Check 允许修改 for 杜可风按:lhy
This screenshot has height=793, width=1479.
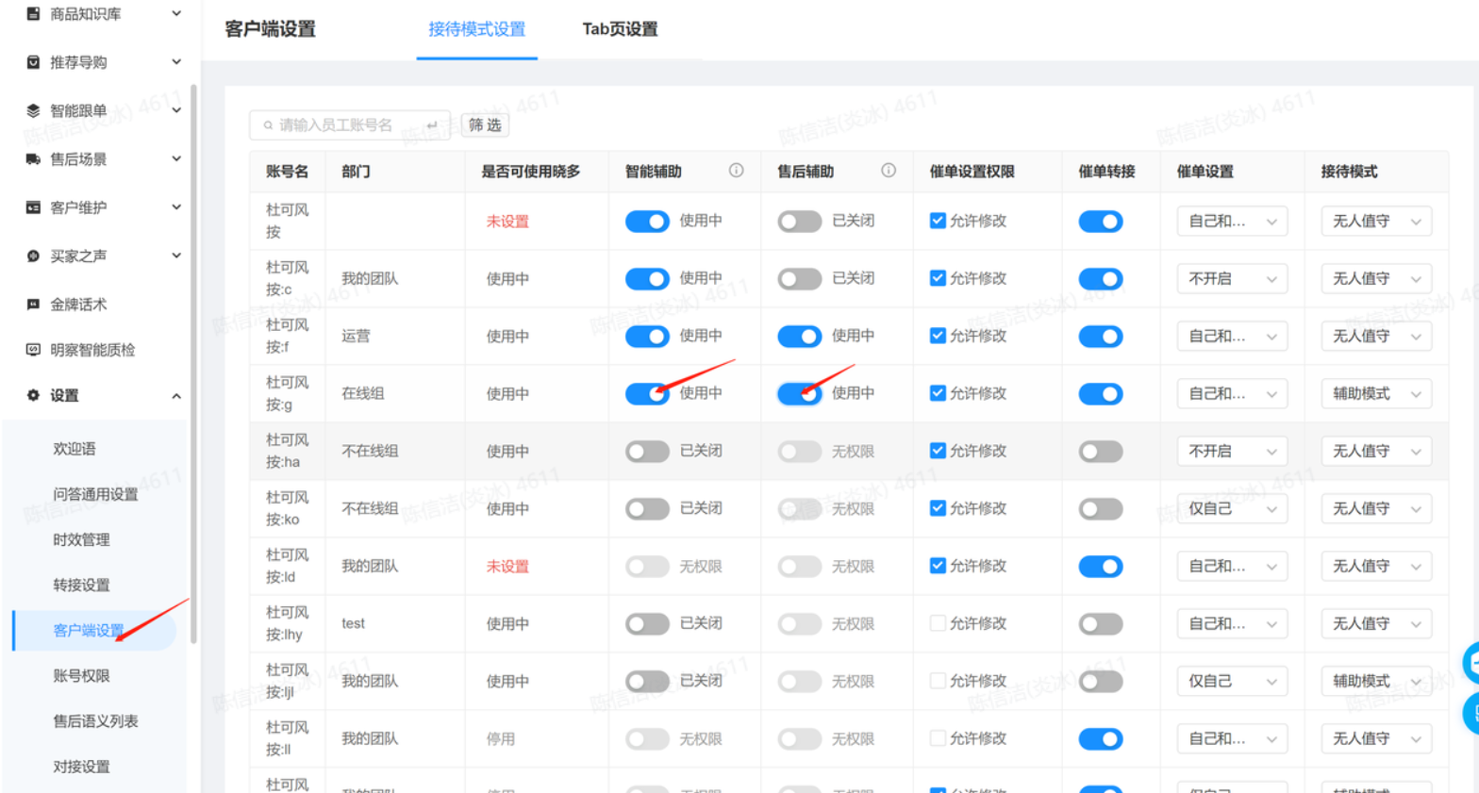(x=938, y=623)
